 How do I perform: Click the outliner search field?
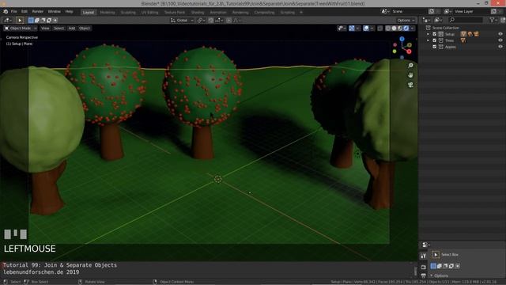click(466, 20)
